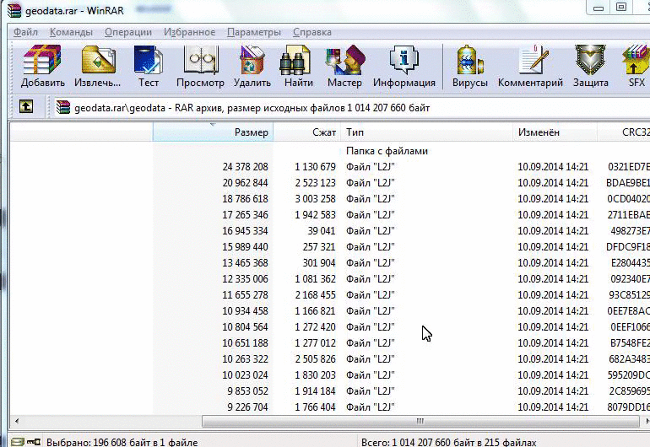This screenshot has height=447, width=650.
Task: Click the horizontal scrollbar left arrow
Action: pyautogui.click(x=17, y=421)
